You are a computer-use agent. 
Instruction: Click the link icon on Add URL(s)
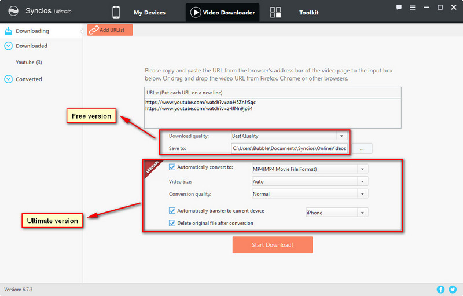pyautogui.click(x=94, y=30)
